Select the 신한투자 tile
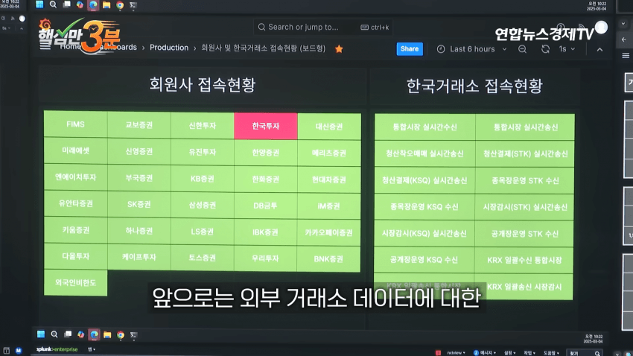Viewport: 633px width, 356px height. tap(203, 126)
